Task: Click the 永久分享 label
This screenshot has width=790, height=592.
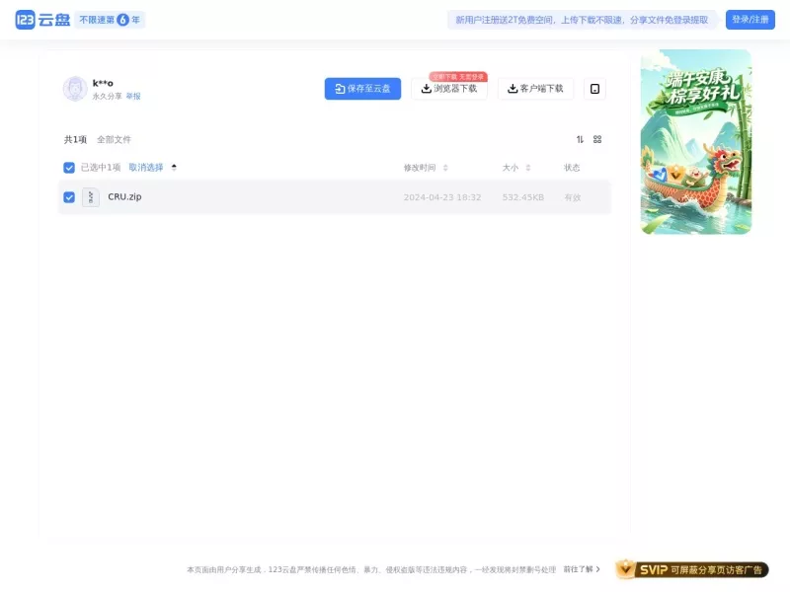Action: click(107, 96)
